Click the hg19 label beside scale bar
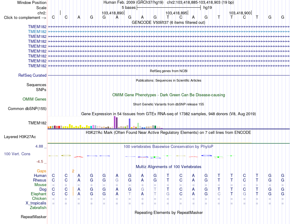Image resolution: width=290 pixels, height=224 pixels. pos(208,8)
